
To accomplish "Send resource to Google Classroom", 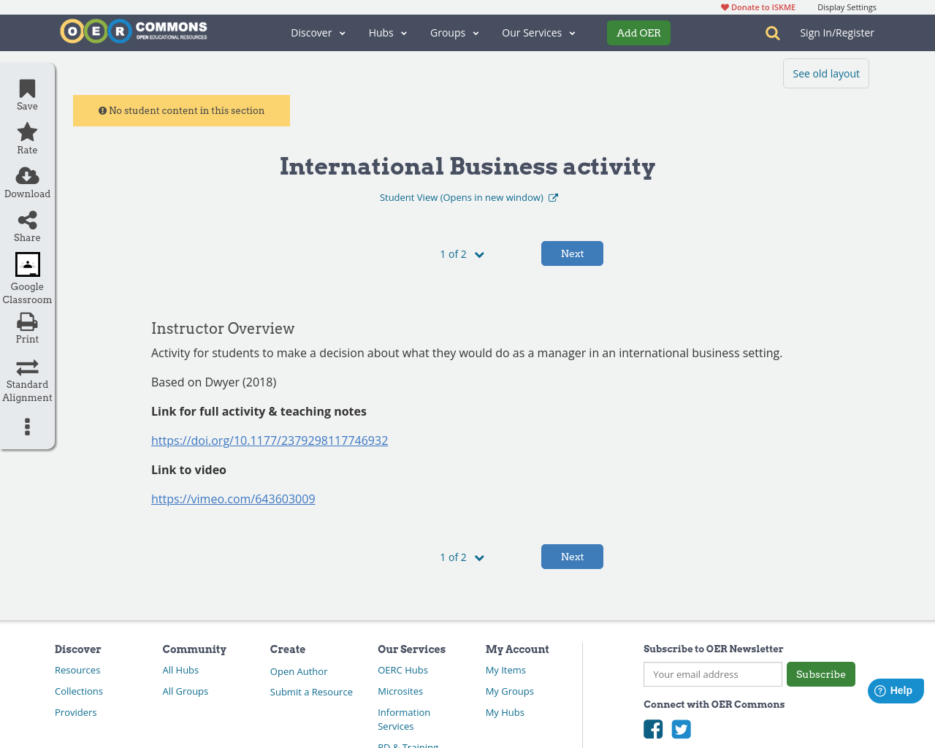I will click(x=26, y=264).
